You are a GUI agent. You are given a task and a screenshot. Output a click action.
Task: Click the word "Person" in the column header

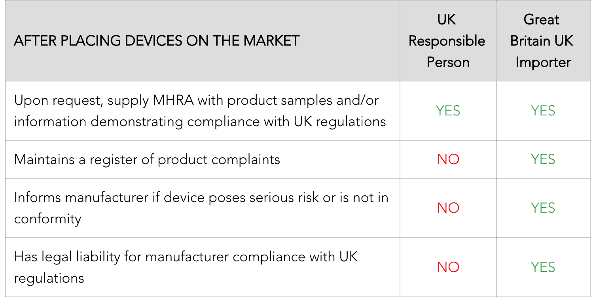point(448,62)
